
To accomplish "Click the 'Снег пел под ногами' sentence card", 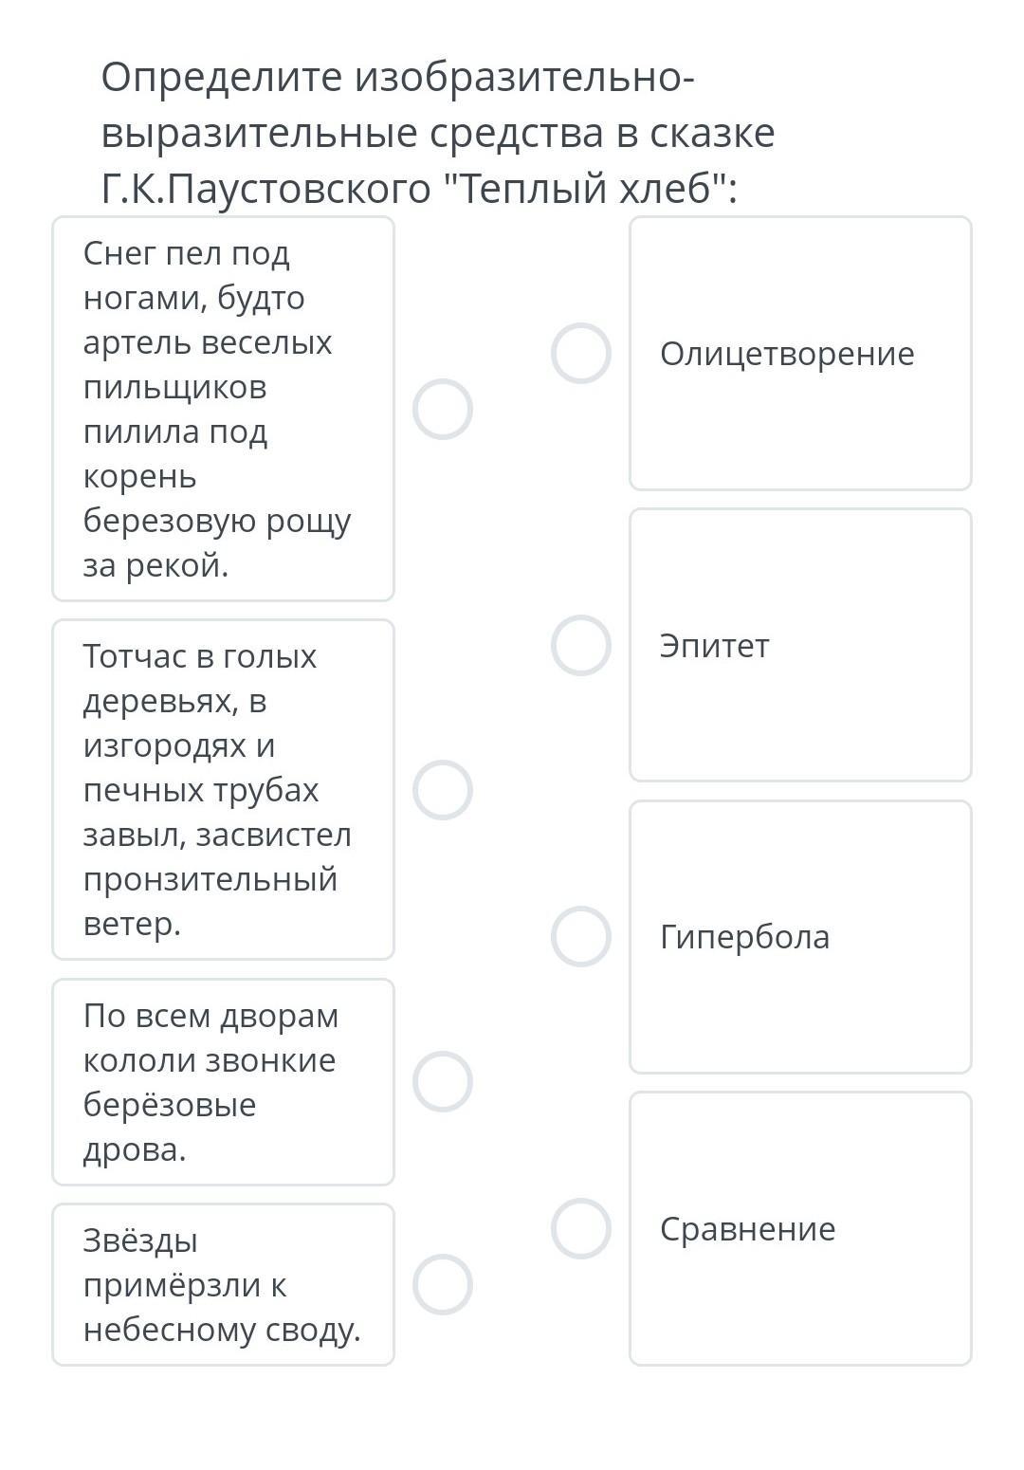I will (x=224, y=409).
